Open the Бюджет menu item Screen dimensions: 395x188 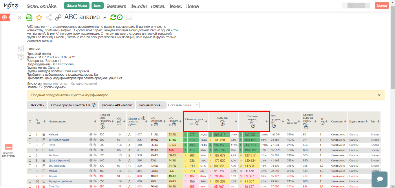pyautogui.click(x=176, y=5)
